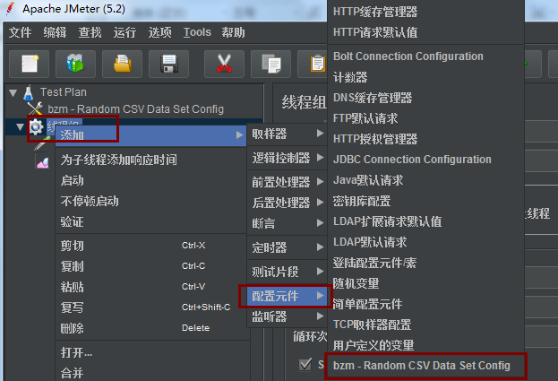The width and height of the screenshot is (558, 381).
Task: Collapse the 线程组 tree node arrow
Action: click(20, 126)
